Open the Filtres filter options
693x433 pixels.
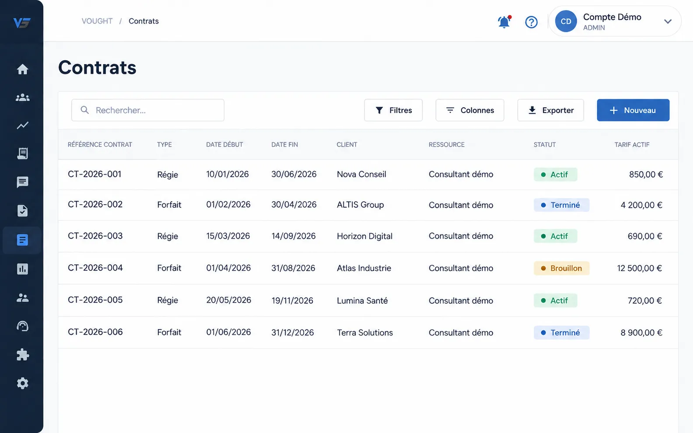393,110
